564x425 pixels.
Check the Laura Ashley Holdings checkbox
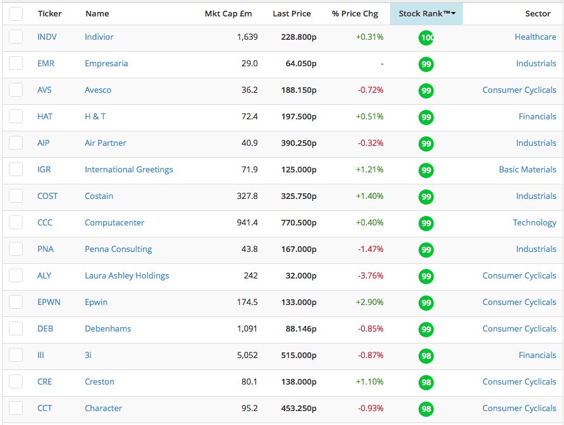click(x=16, y=275)
